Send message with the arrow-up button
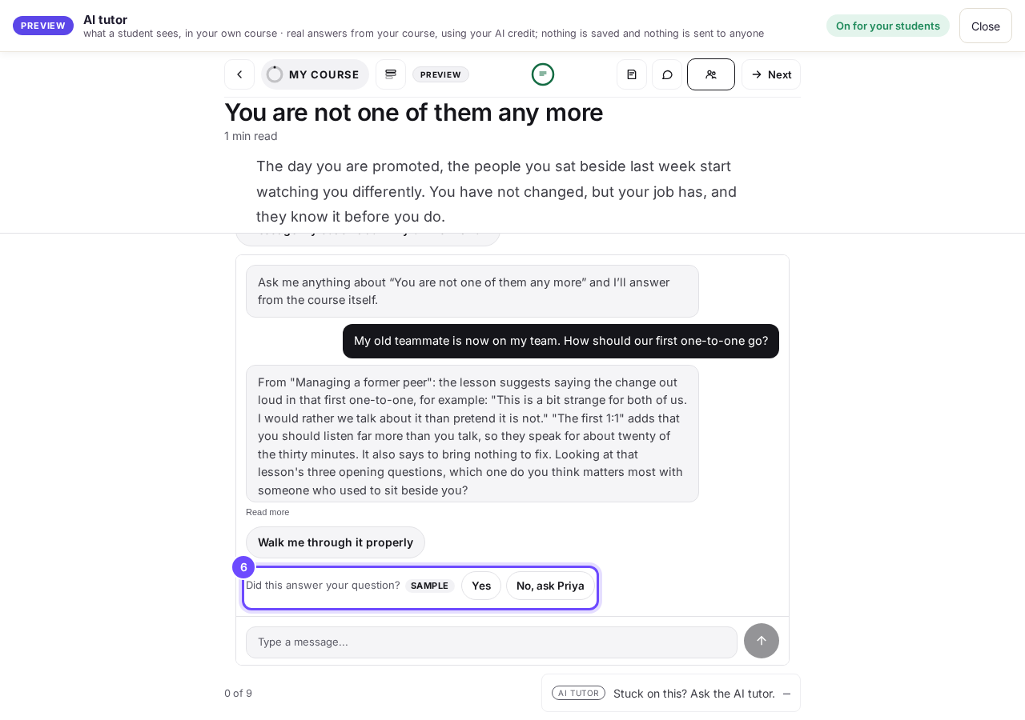 point(762,641)
